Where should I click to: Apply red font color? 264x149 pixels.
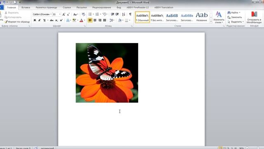(81, 20)
